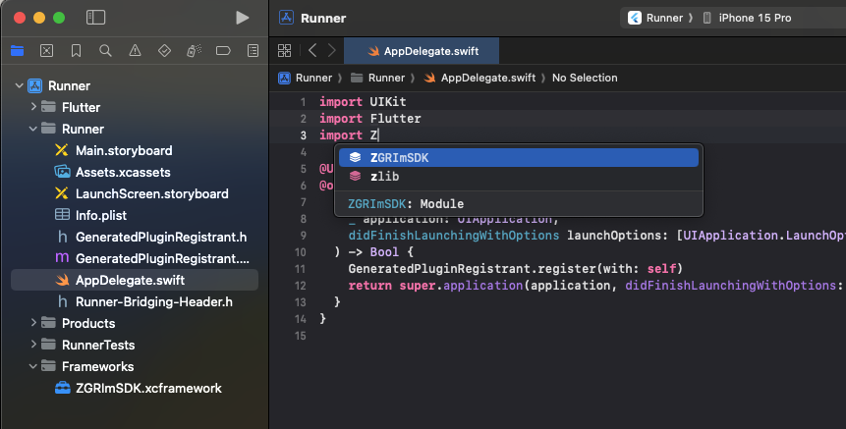This screenshot has height=429, width=846.
Task: Open the Bookmark navigator
Action: click(x=76, y=51)
